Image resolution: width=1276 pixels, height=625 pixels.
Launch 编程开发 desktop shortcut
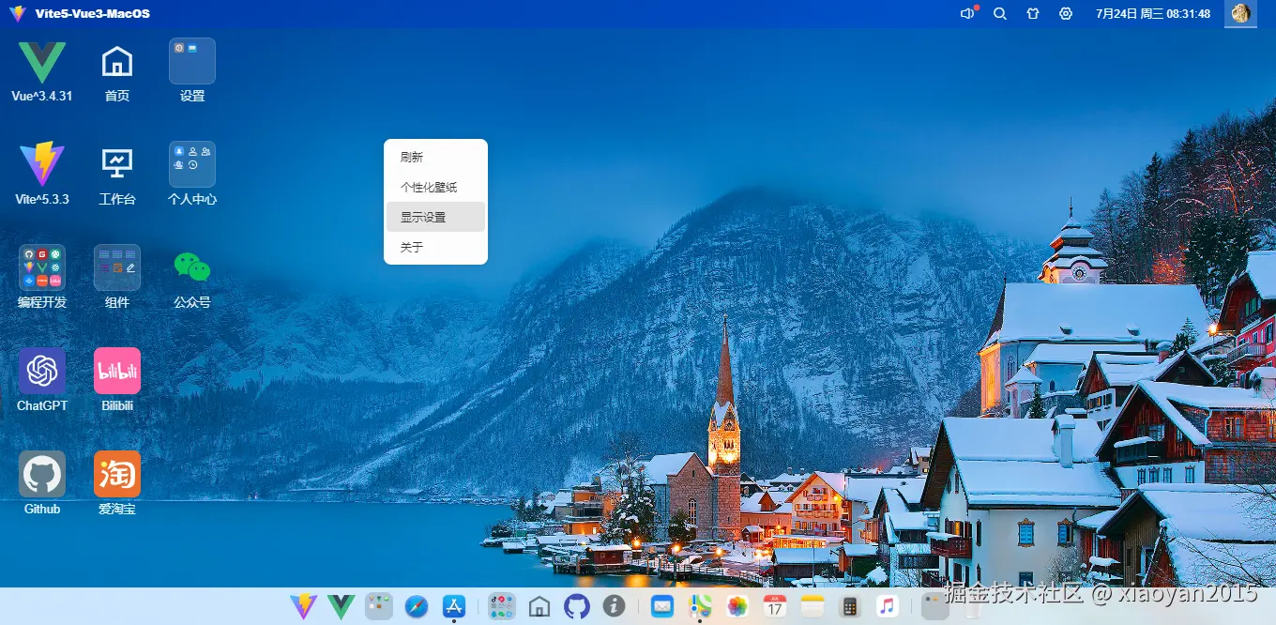(41, 266)
